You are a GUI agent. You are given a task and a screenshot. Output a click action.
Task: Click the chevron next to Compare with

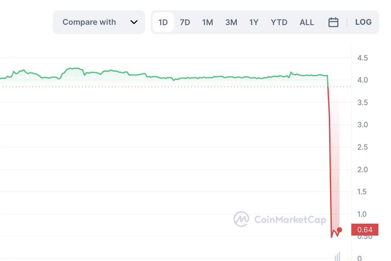[134, 22]
